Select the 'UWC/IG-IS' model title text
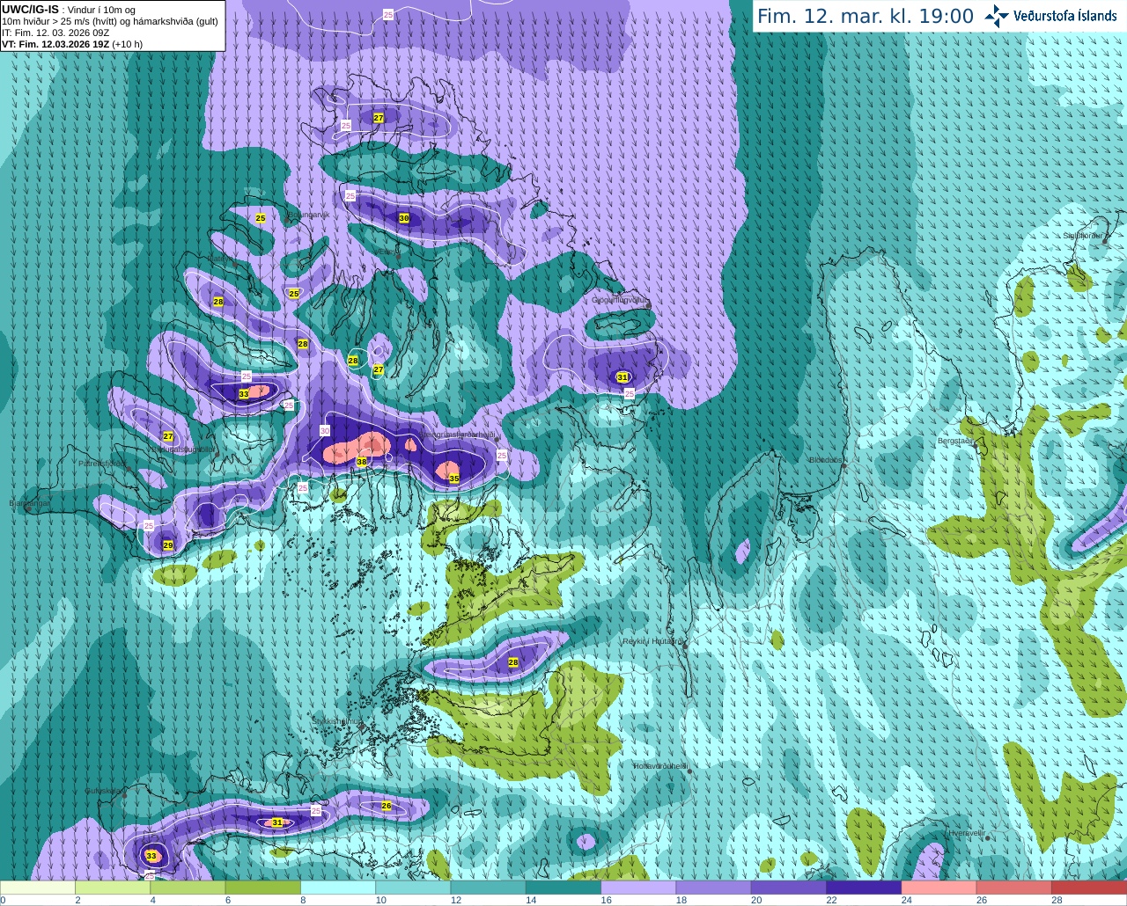This screenshot has width=1127, height=906. [x=30, y=10]
